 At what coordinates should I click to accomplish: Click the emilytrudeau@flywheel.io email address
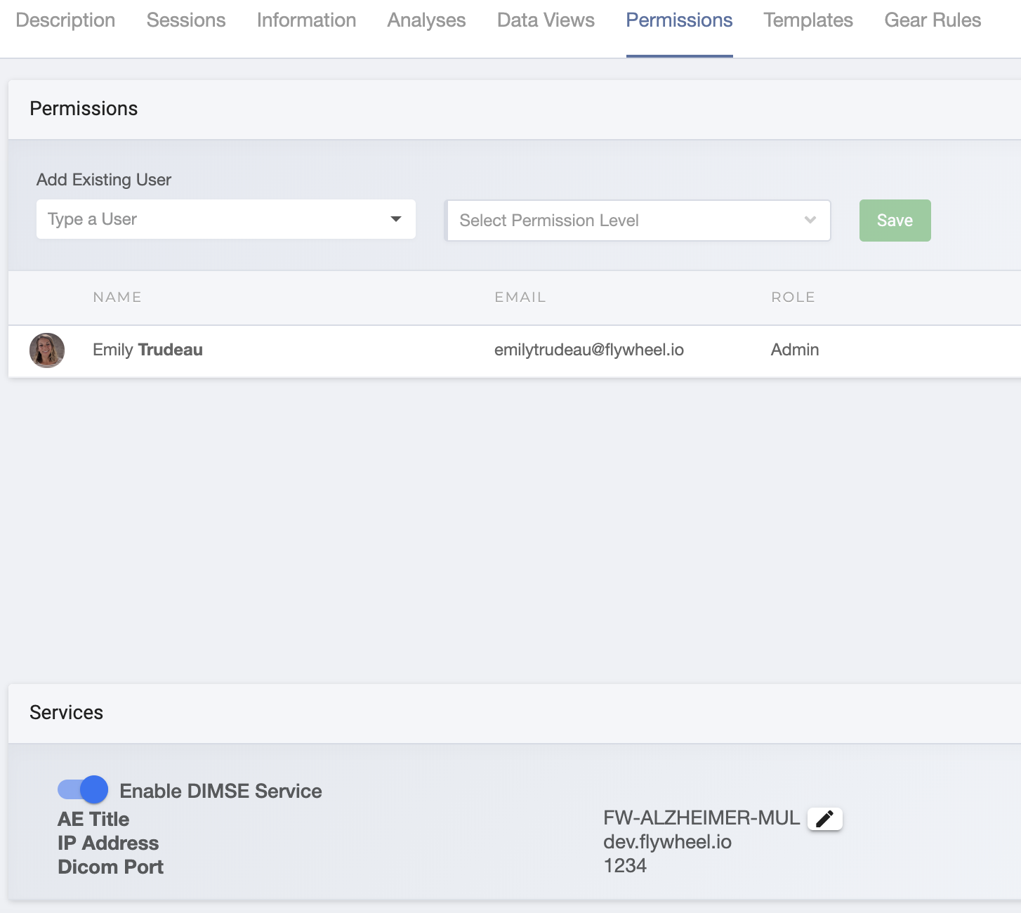[x=588, y=350]
